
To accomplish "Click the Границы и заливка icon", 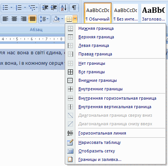I will pos(70,159).
